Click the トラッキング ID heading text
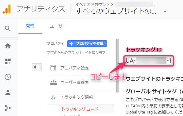 tap(144, 50)
